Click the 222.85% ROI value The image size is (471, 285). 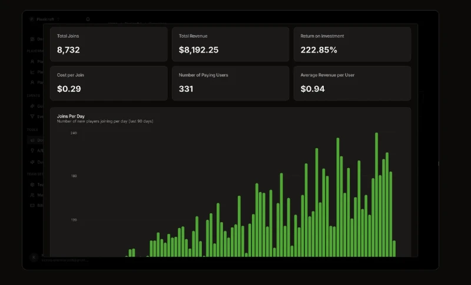[x=319, y=50]
